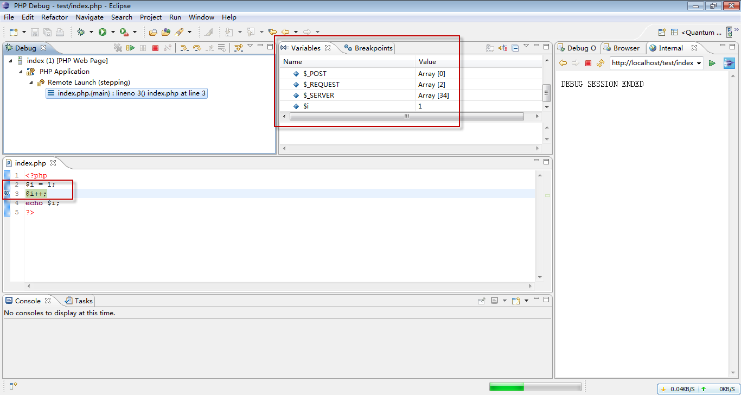Open the Refactor menu

point(54,17)
